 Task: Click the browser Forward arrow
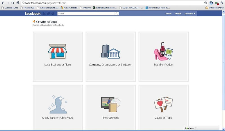click(8, 3)
